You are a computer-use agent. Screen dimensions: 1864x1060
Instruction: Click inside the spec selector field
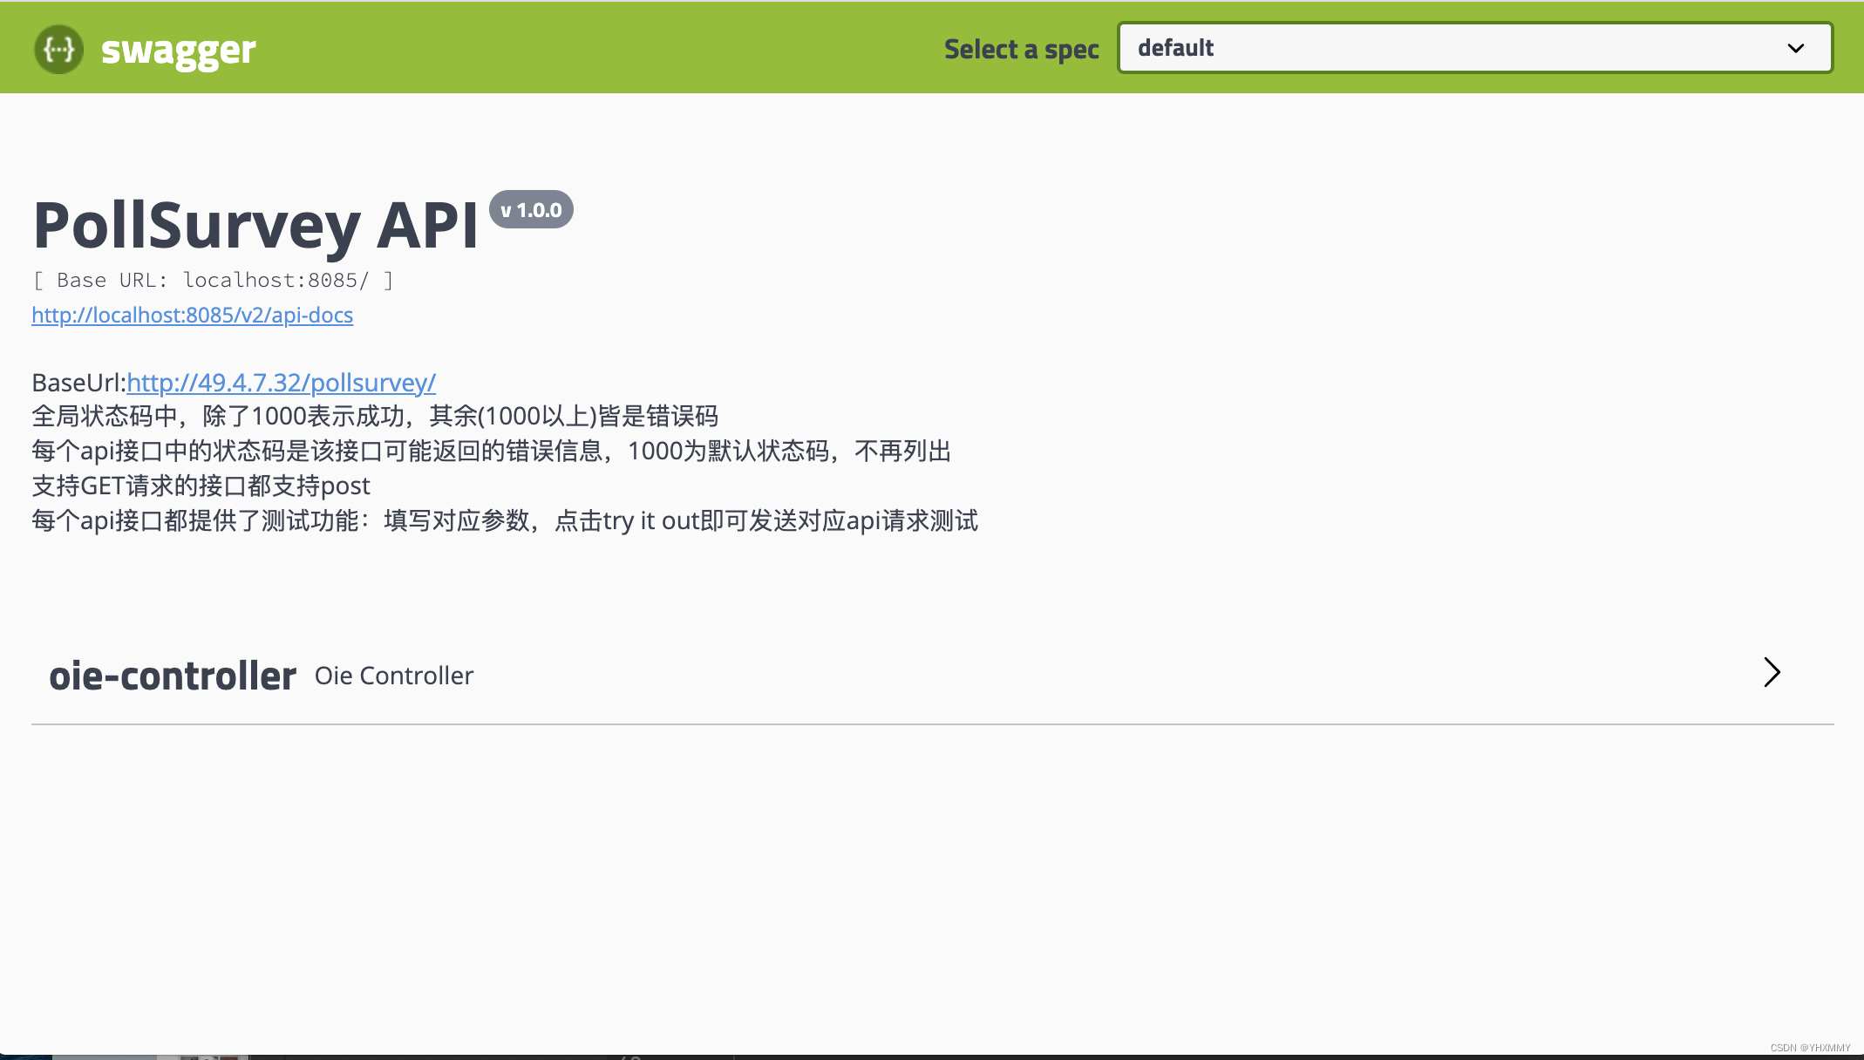(1475, 48)
